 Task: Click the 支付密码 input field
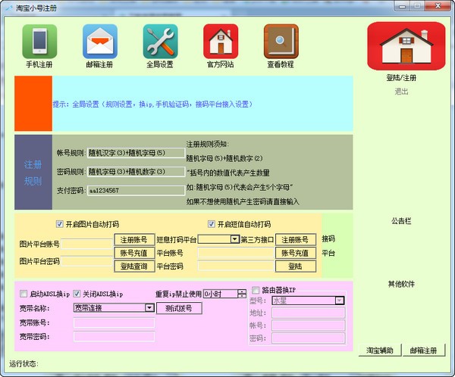click(x=136, y=190)
